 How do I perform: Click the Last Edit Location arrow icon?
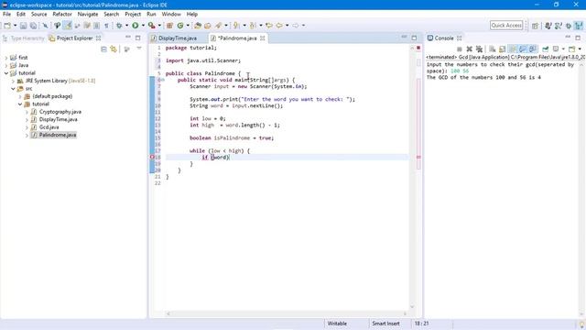[x=268, y=26]
